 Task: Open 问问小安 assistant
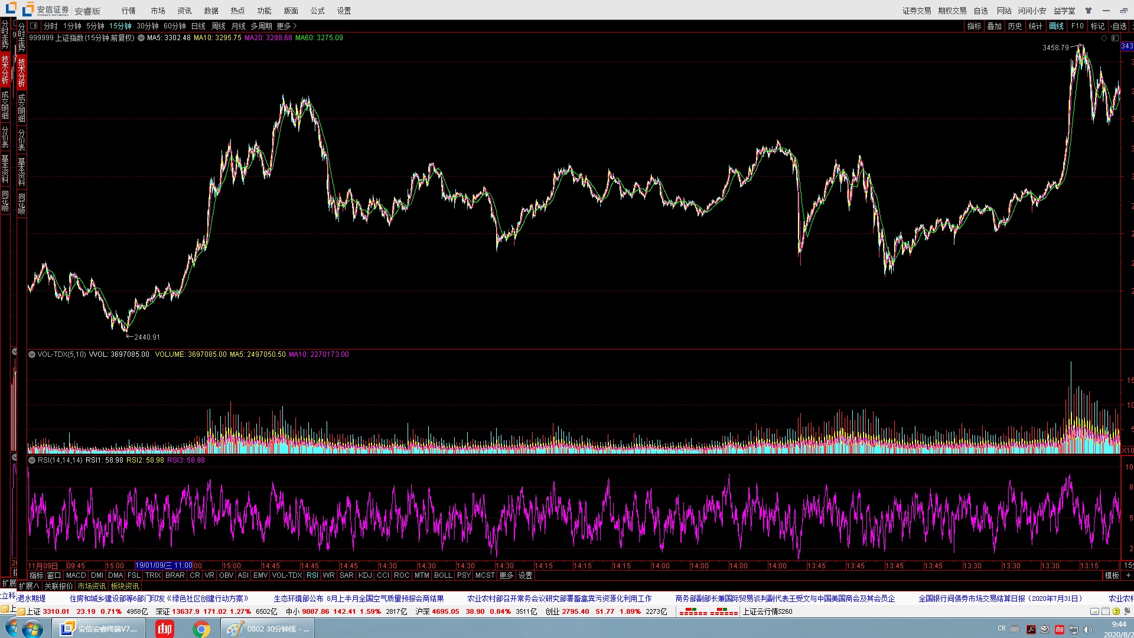(1032, 11)
